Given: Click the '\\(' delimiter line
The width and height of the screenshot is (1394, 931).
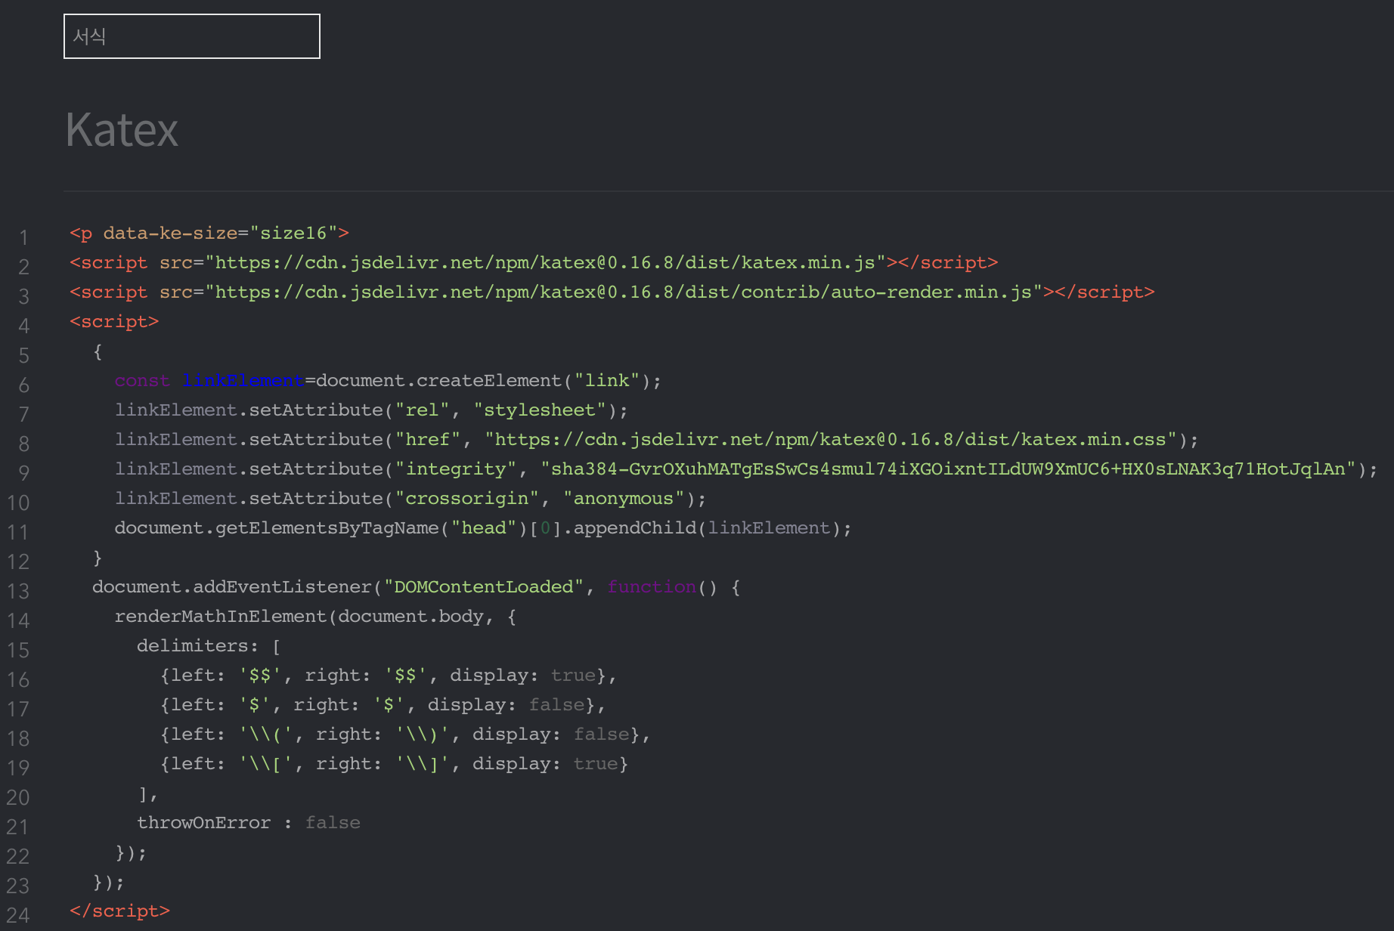Looking at the screenshot, I should tap(405, 735).
